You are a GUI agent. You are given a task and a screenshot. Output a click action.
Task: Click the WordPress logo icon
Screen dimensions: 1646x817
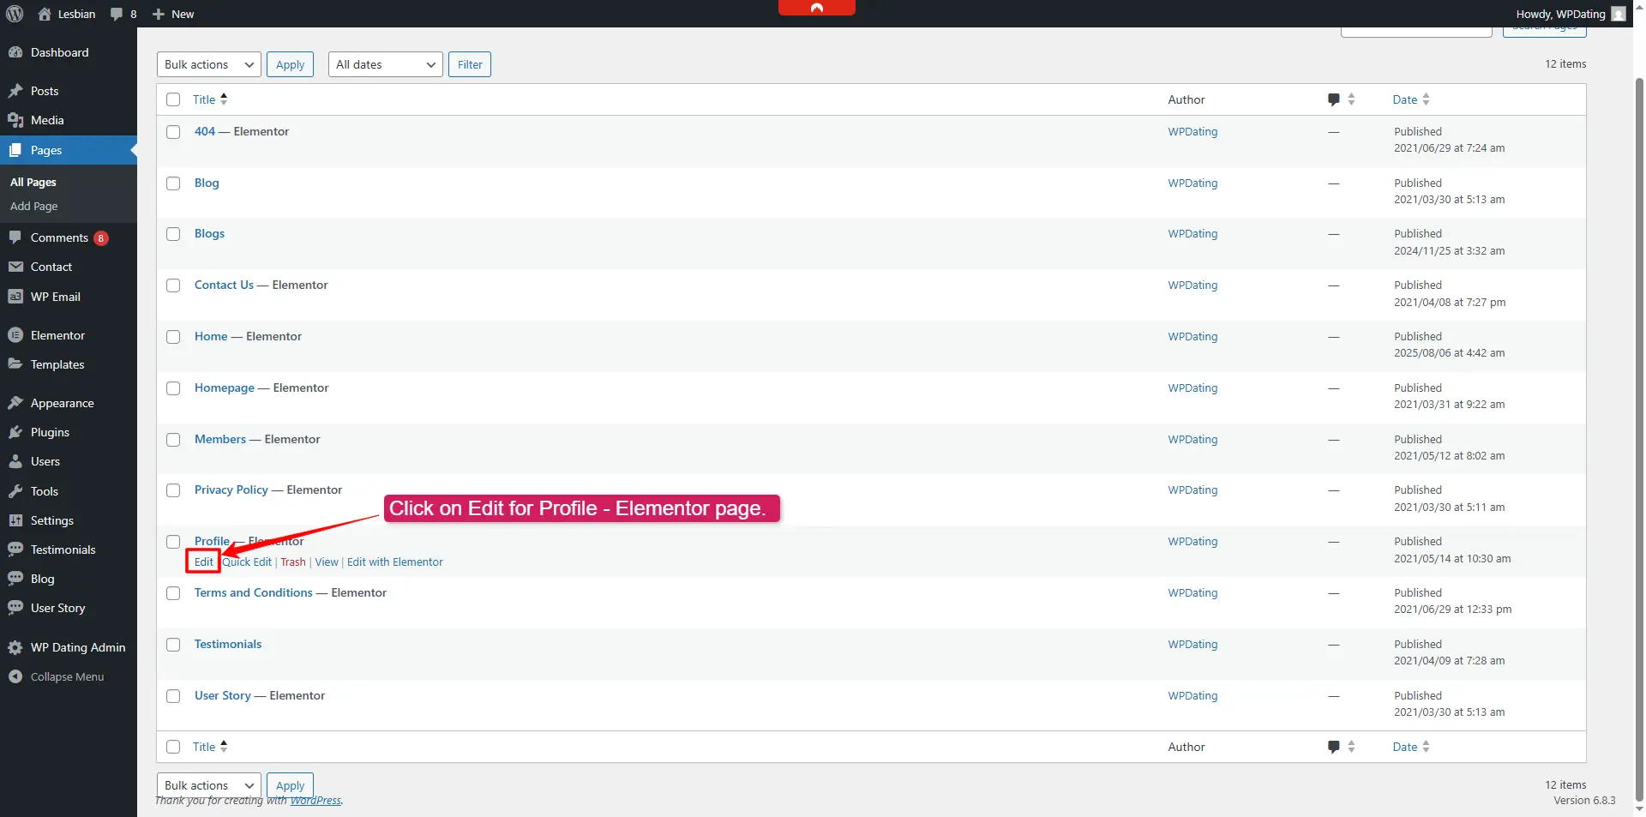coord(15,14)
